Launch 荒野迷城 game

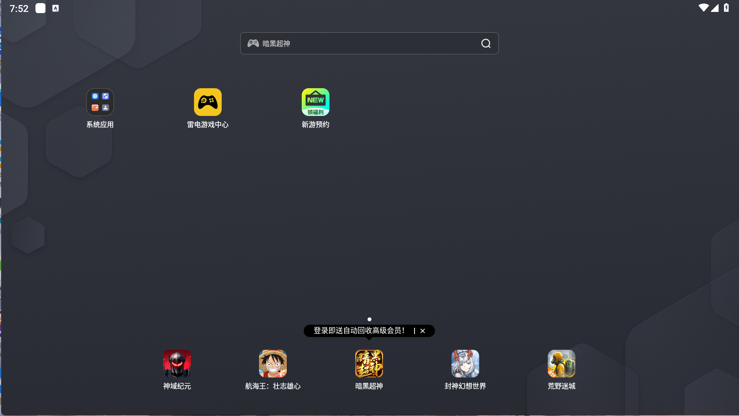click(x=562, y=364)
